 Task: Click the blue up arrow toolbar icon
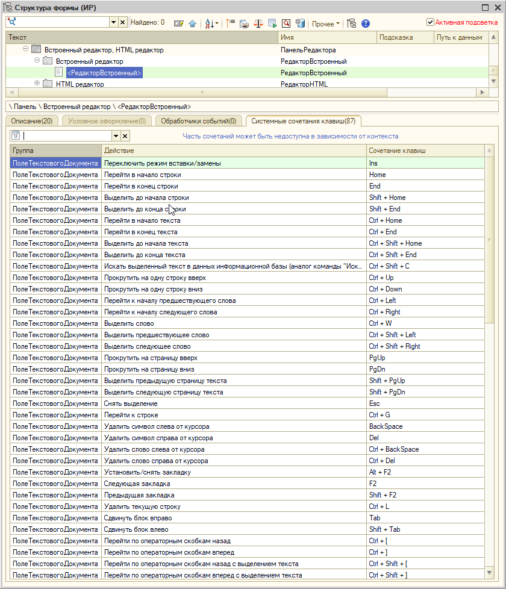click(x=193, y=23)
